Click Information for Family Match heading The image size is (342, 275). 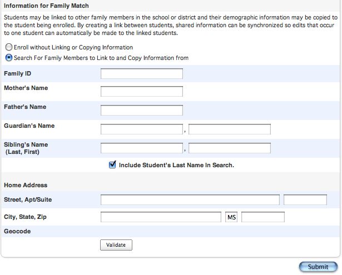coord(46,6)
